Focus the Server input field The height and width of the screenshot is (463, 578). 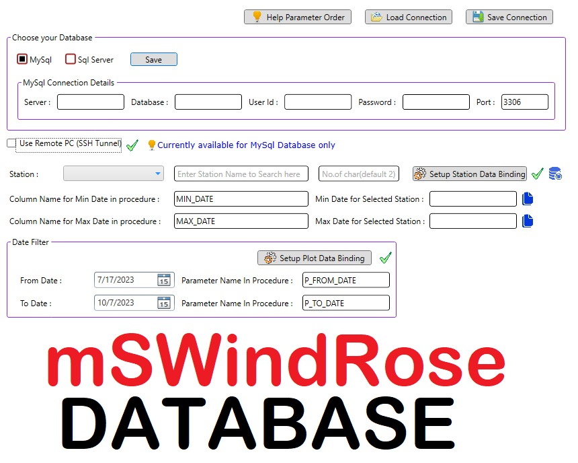click(x=91, y=102)
